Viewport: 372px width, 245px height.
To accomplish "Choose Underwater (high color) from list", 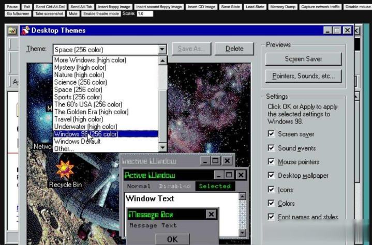I will click(86, 127).
